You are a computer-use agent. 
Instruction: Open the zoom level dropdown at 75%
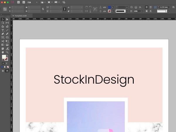click(37, 2)
